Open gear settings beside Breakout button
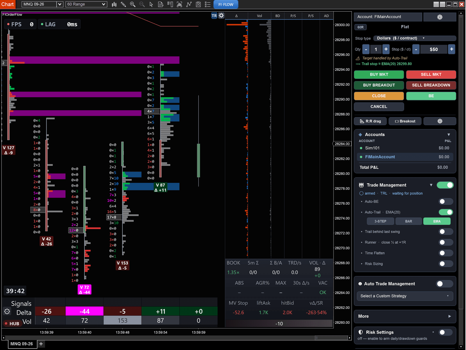 440,121
